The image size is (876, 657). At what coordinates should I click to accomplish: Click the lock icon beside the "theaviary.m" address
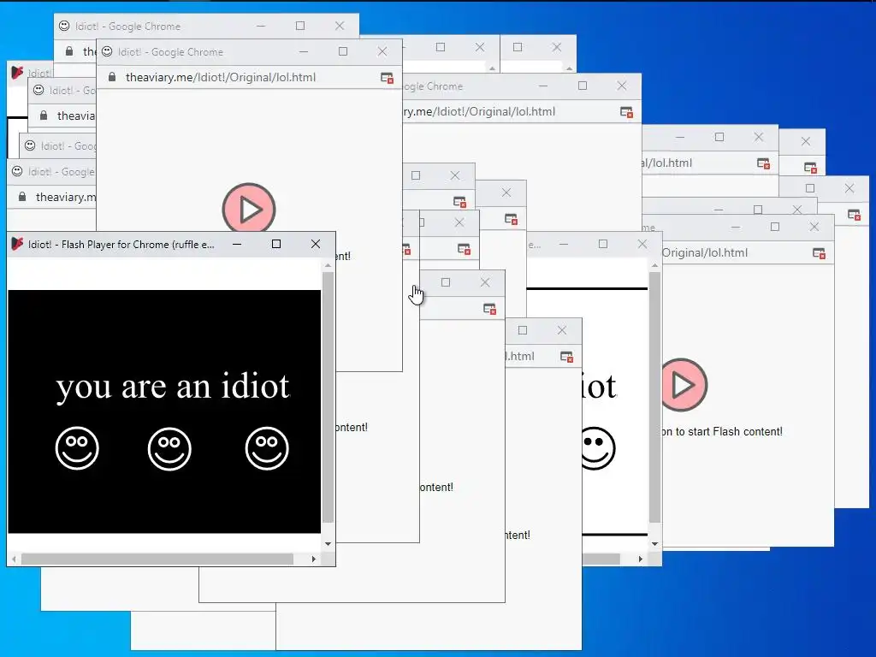pyautogui.click(x=22, y=197)
